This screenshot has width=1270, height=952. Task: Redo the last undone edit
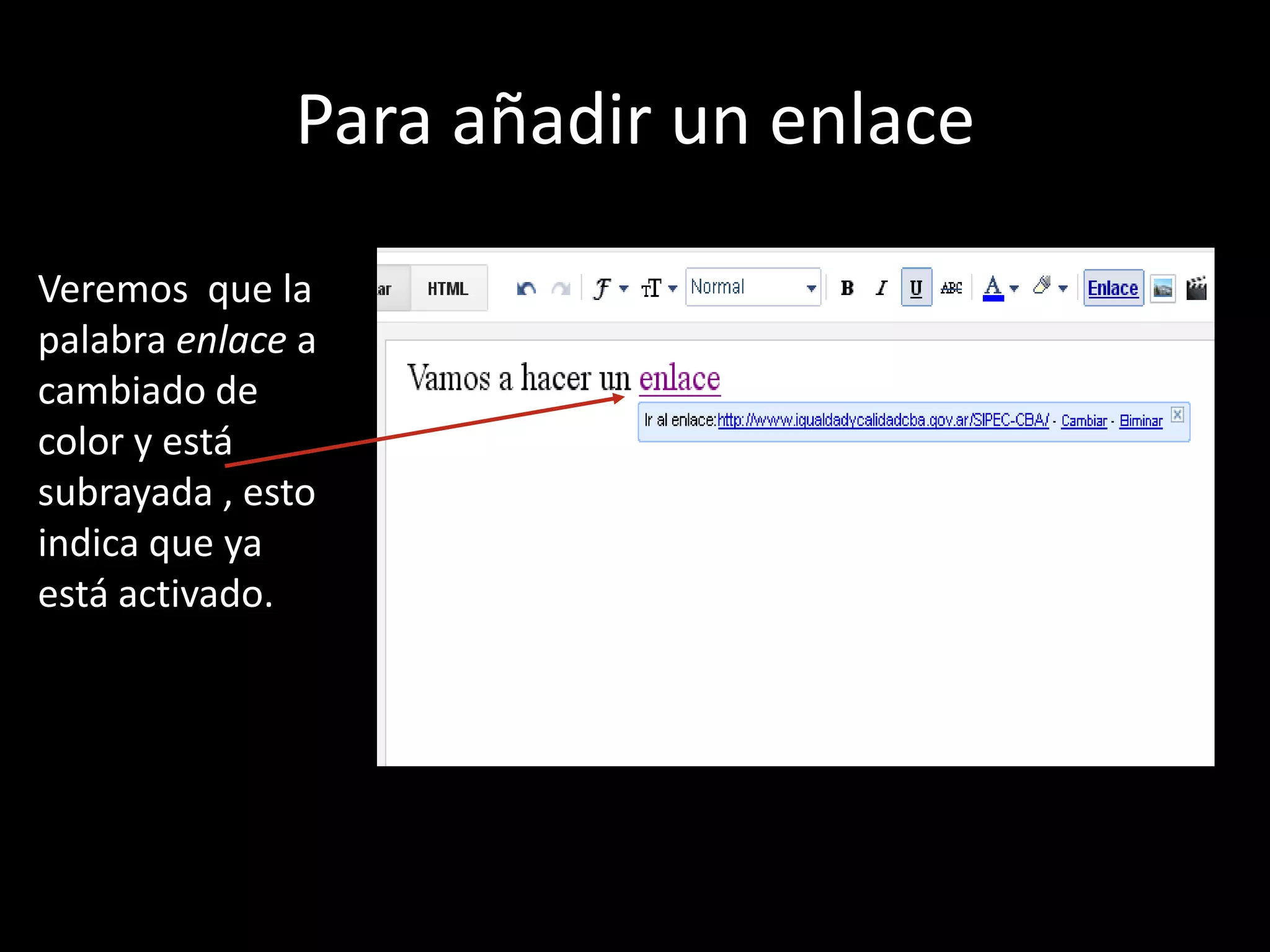561,288
